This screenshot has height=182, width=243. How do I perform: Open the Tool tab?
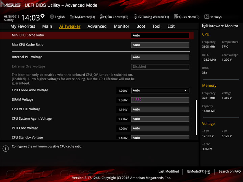click(x=156, y=26)
